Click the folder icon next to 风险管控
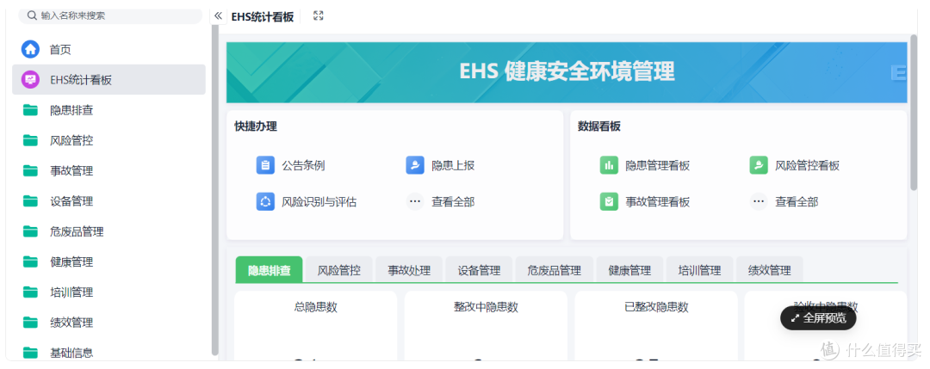 pos(30,140)
